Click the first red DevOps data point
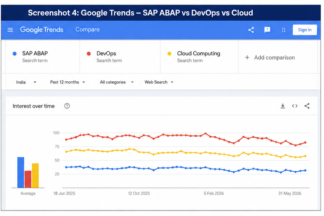Screen dimensions: 324x216 (66, 140)
